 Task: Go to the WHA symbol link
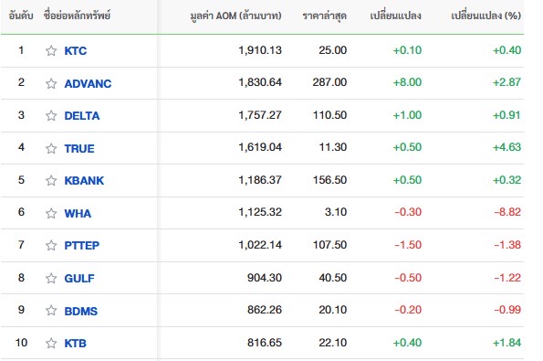[78, 213]
